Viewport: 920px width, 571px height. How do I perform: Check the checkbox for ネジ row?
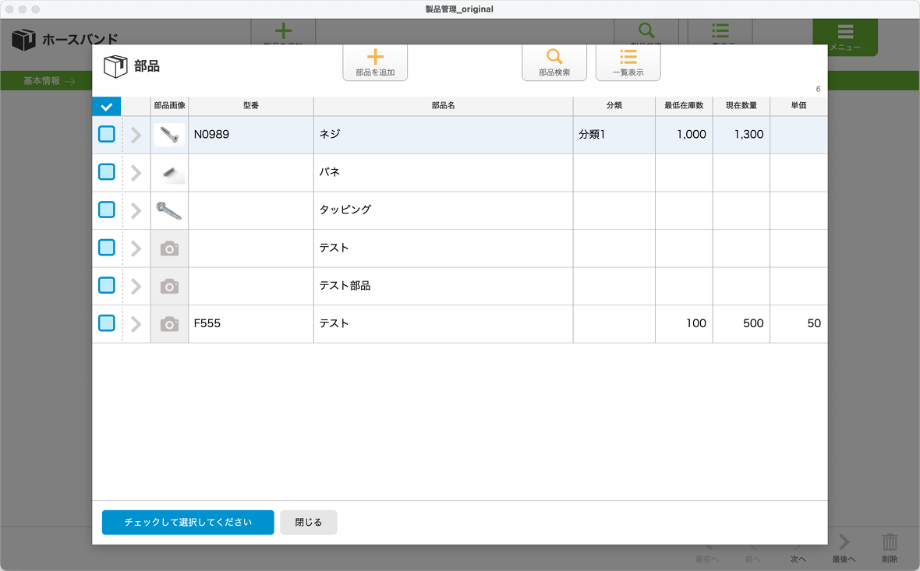(107, 135)
